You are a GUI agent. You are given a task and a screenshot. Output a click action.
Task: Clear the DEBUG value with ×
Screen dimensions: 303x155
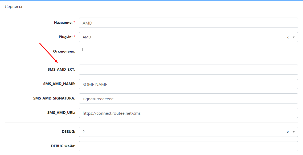point(288,132)
